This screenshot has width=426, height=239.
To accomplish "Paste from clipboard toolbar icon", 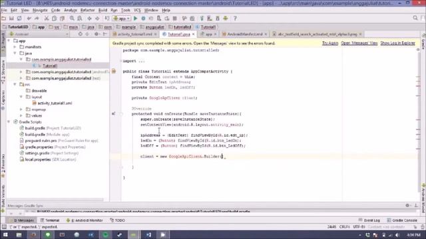I will pos(62,19).
